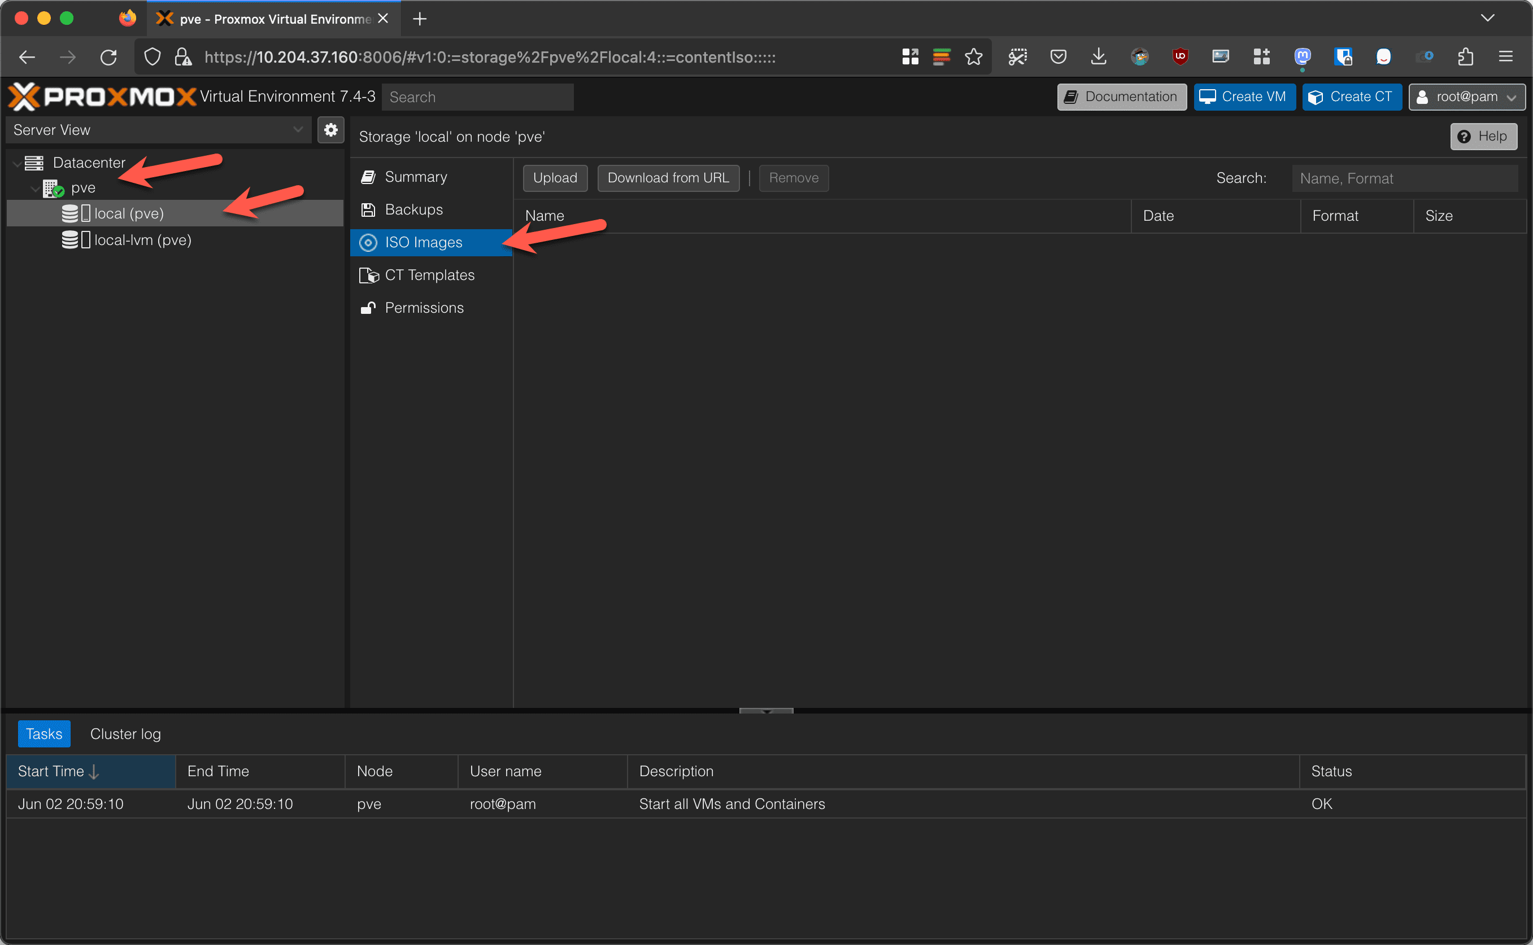Sort tasks by Start Time column
This screenshot has width=1533, height=945.
[90, 771]
